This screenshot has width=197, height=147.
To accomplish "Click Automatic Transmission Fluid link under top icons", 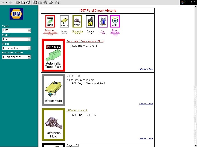I will (x=50, y=32).
